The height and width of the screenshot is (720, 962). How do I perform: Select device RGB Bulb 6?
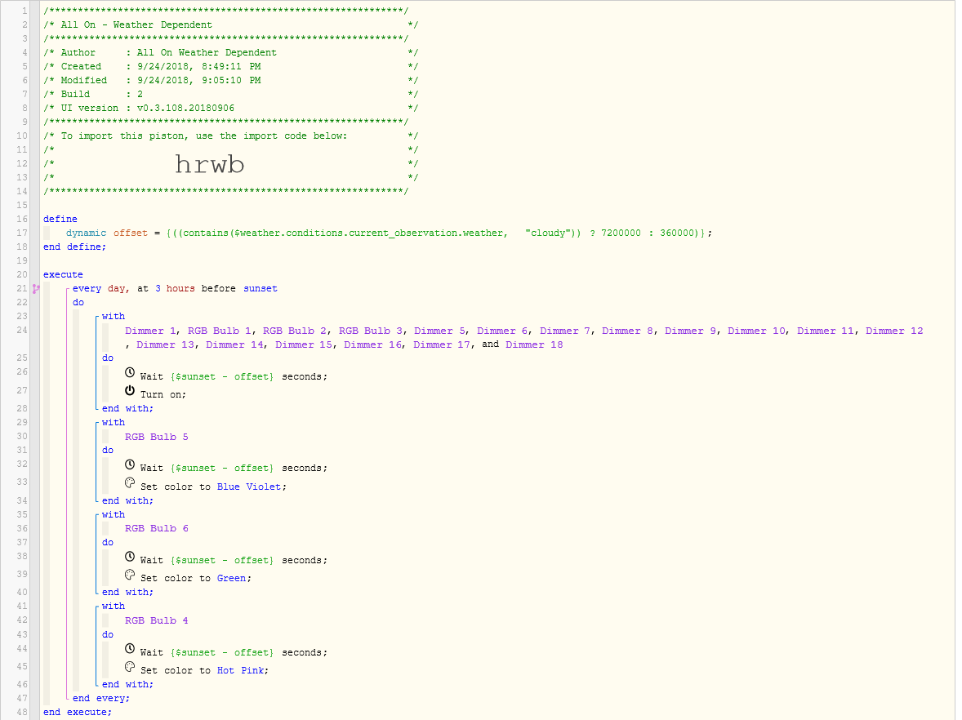point(157,528)
